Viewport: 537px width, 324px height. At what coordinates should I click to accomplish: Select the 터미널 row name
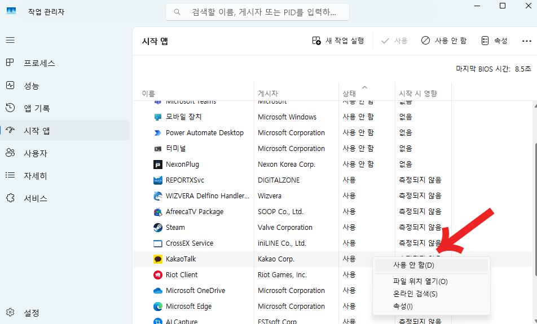(x=175, y=149)
